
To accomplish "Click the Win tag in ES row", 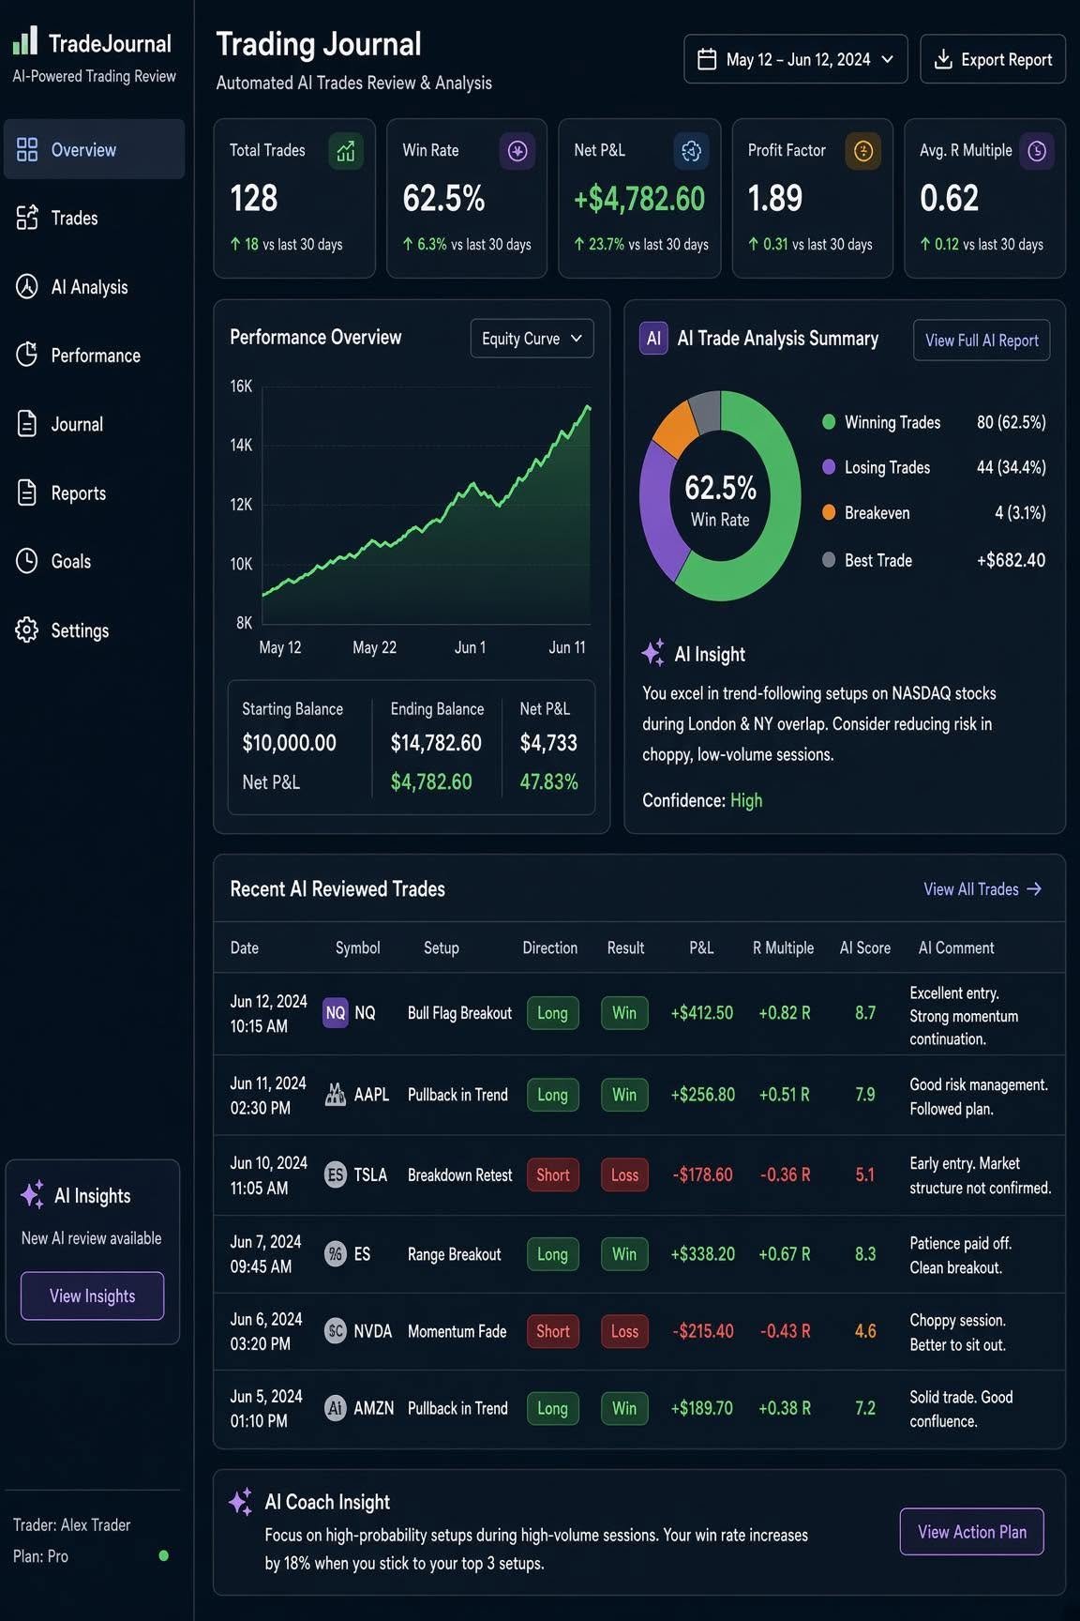I will coord(624,1254).
